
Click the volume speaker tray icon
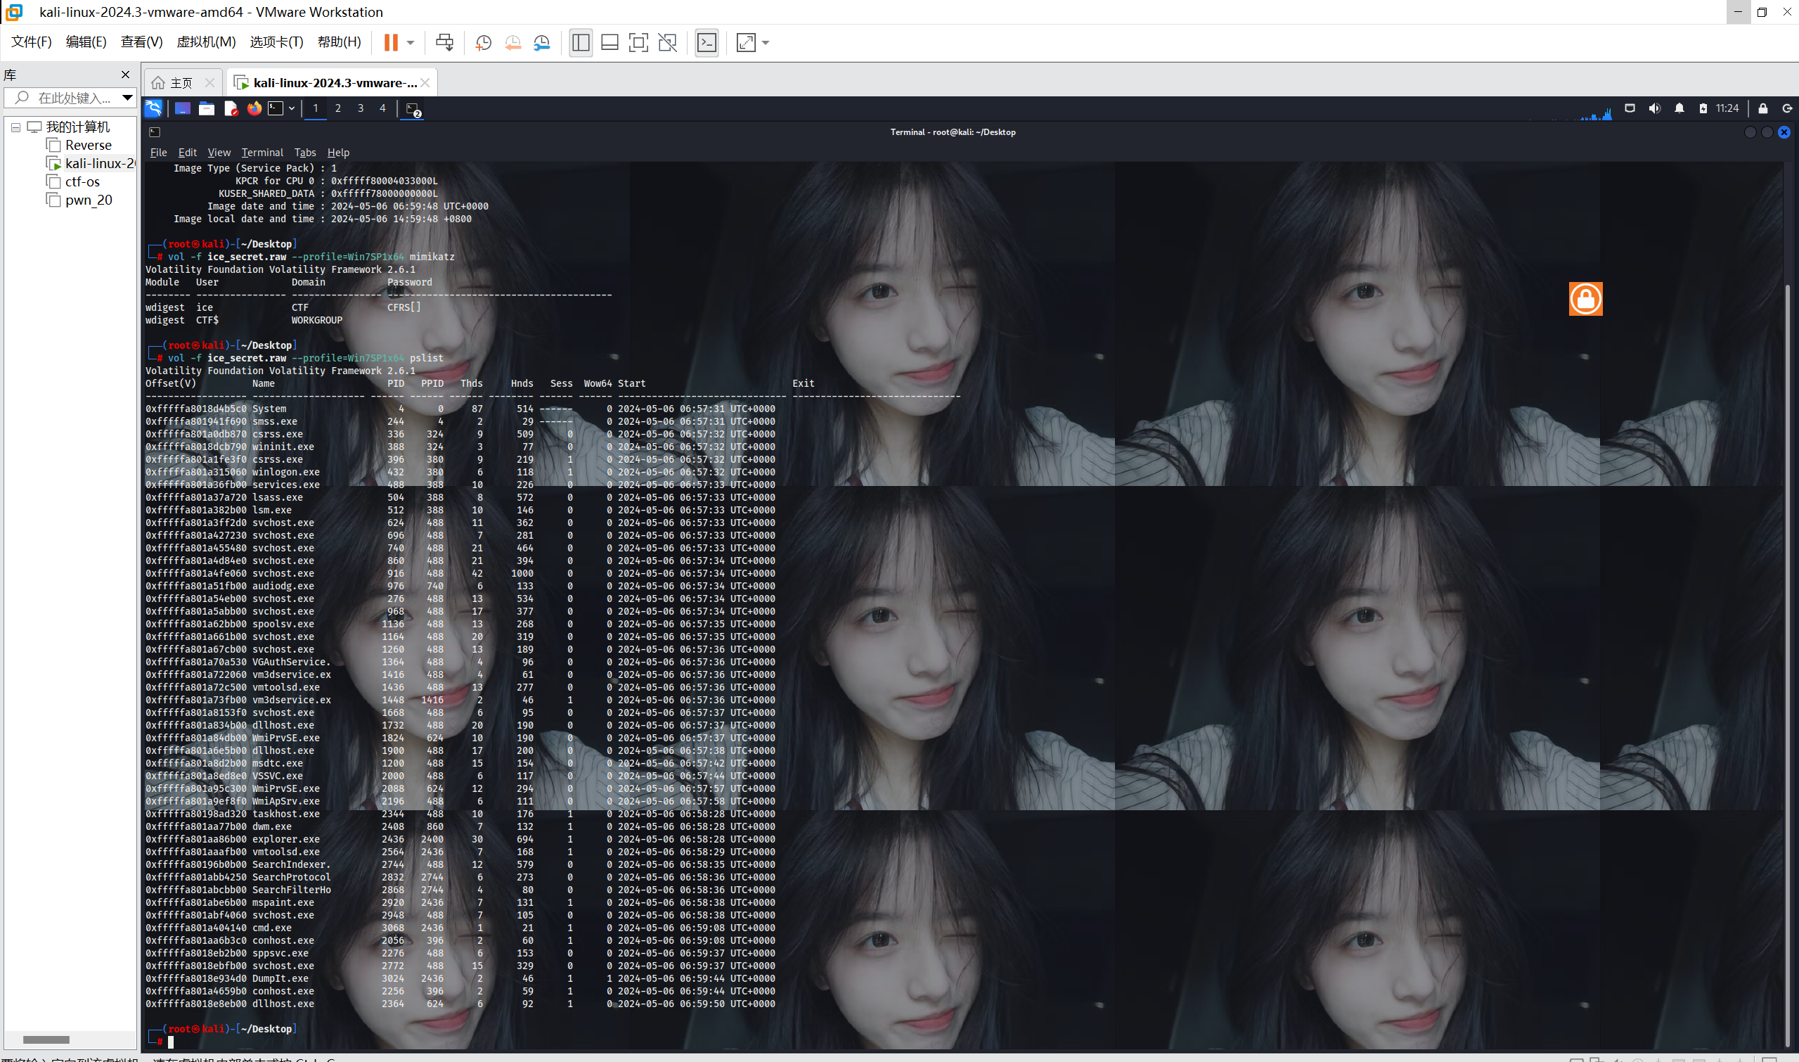(1654, 109)
